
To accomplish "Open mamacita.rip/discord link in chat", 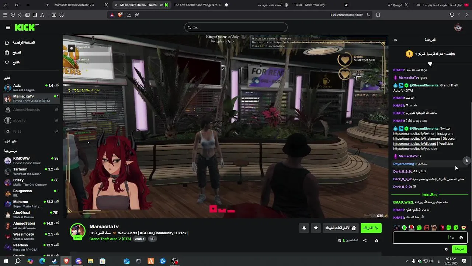I will 414,144.
